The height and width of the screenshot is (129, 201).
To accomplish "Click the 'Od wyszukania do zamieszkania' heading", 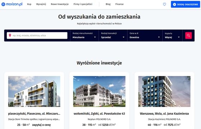I will [99, 17].
